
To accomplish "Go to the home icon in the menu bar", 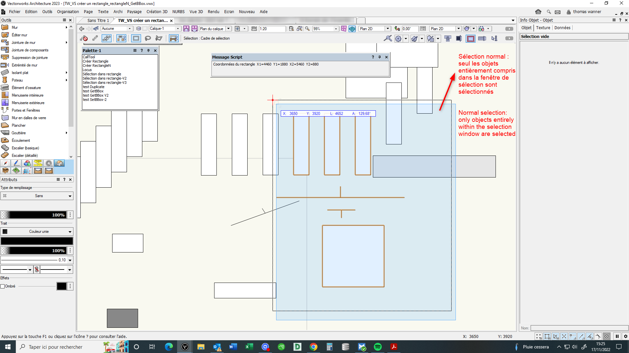I will (x=538, y=12).
